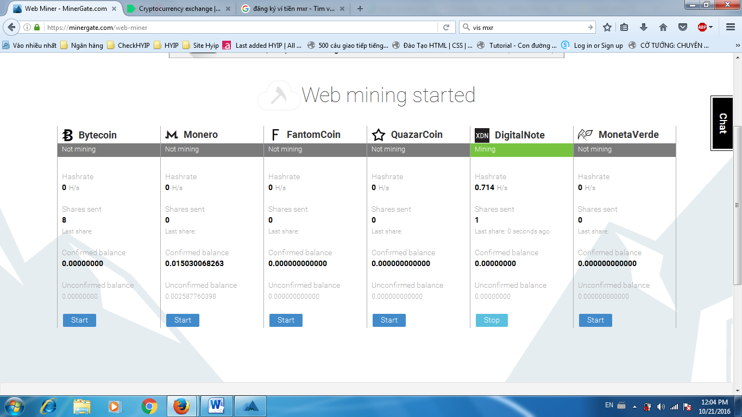Go to the Firefox home page icon
This screenshot has height=417, width=742.
(x=663, y=27)
